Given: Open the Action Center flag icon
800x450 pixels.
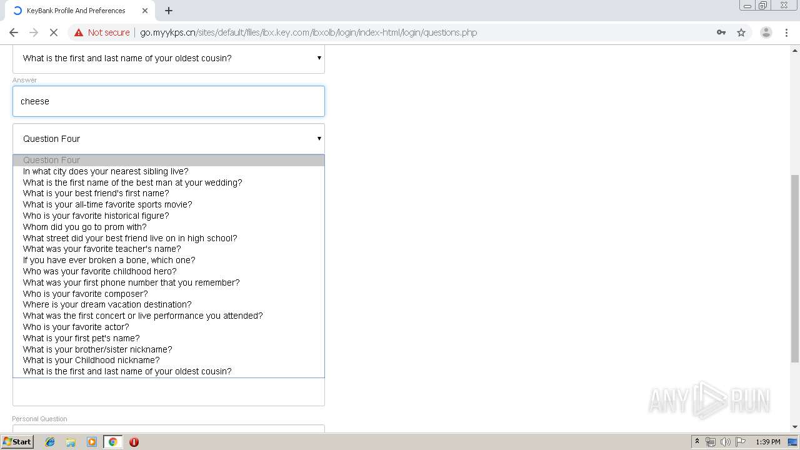Looking at the screenshot, I should click(x=741, y=442).
